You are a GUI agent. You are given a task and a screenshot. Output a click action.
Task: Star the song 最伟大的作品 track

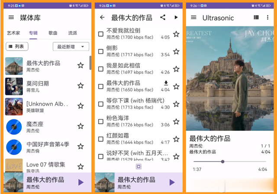pyautogui.click(x=176, y=86)
